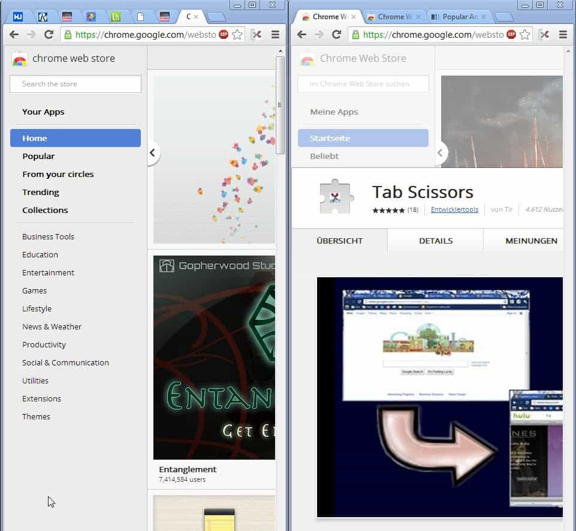Click the Adblock Plus icon in right window
This screenshot has height=531, width=576.
tap(511, 35)
